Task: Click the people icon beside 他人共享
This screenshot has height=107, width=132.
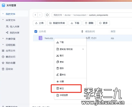Action: [7, 26]
